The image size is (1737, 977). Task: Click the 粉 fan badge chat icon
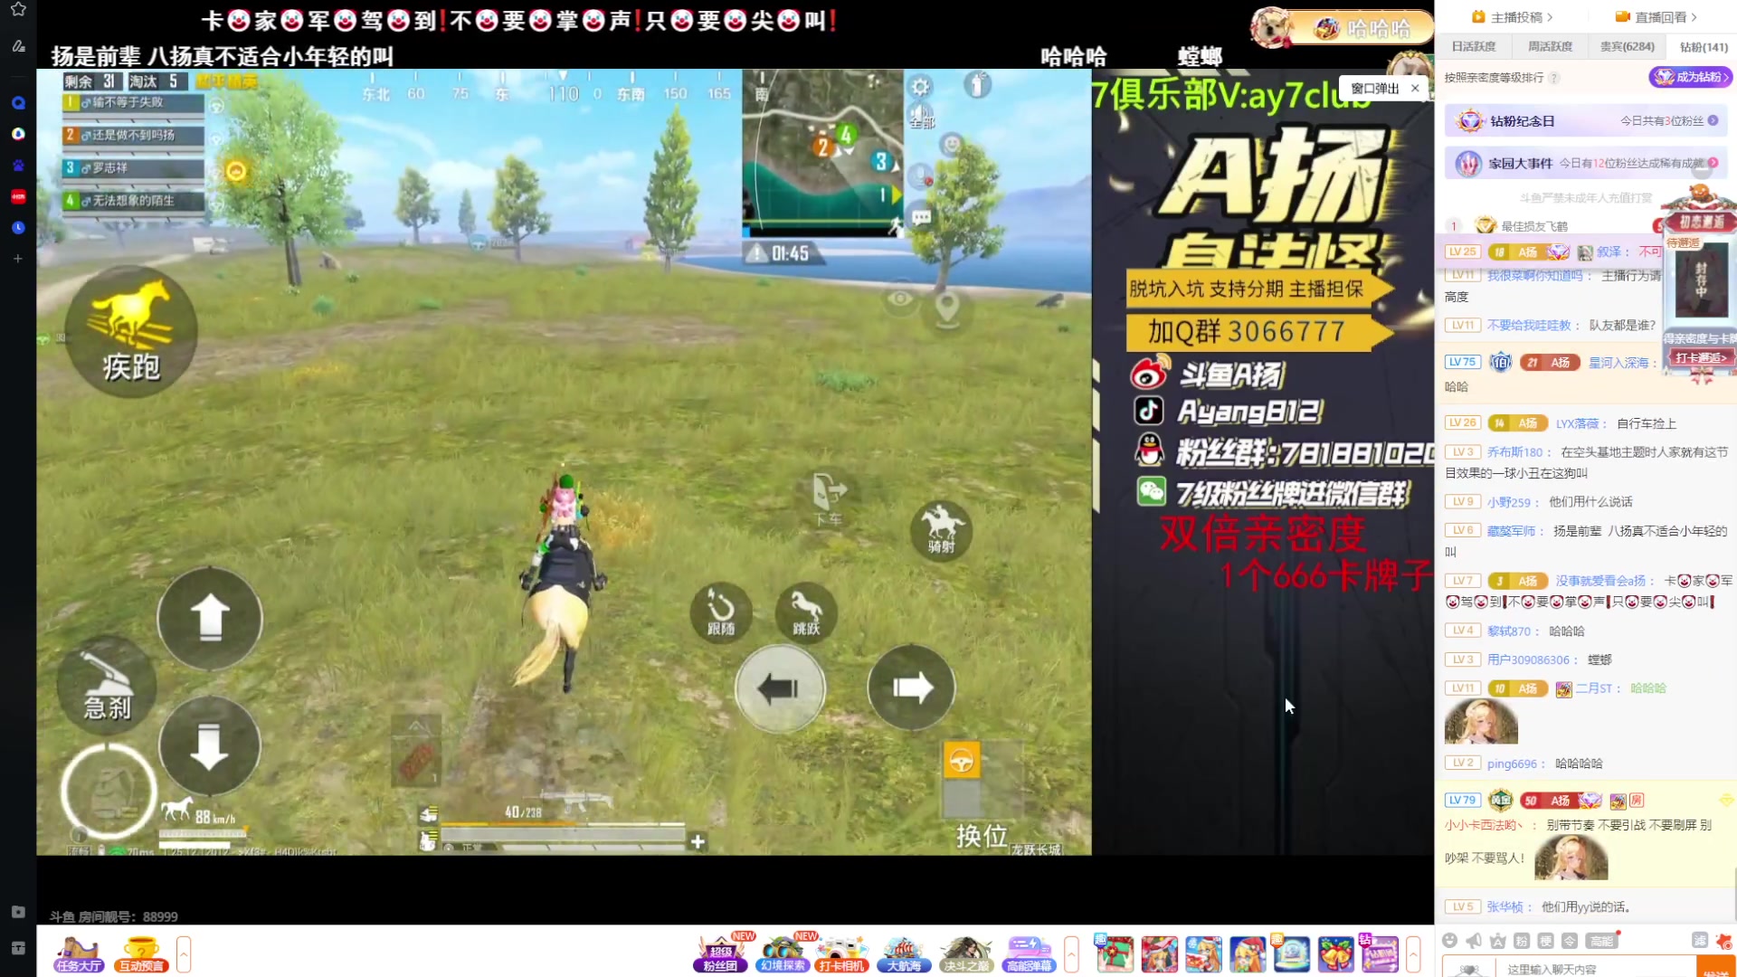[x=1522, y=941]
